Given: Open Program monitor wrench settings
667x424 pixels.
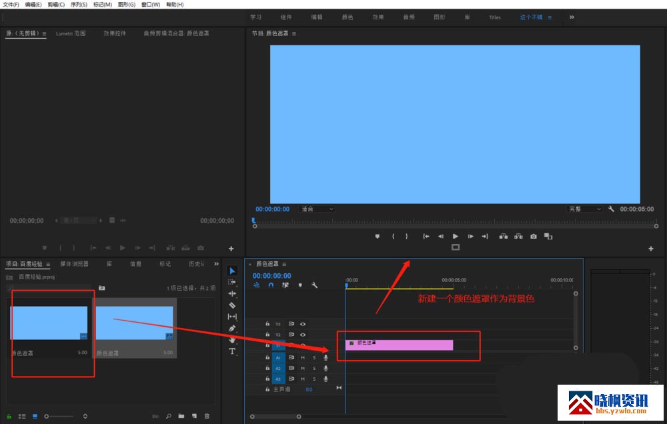Looking at the screenshot, I should click(x=611, y=209).
